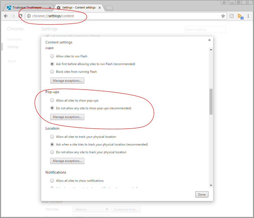Close the Settings - Content settings tab
The width and height of the screenshot is (254, 218).
(x=100, y=8)
